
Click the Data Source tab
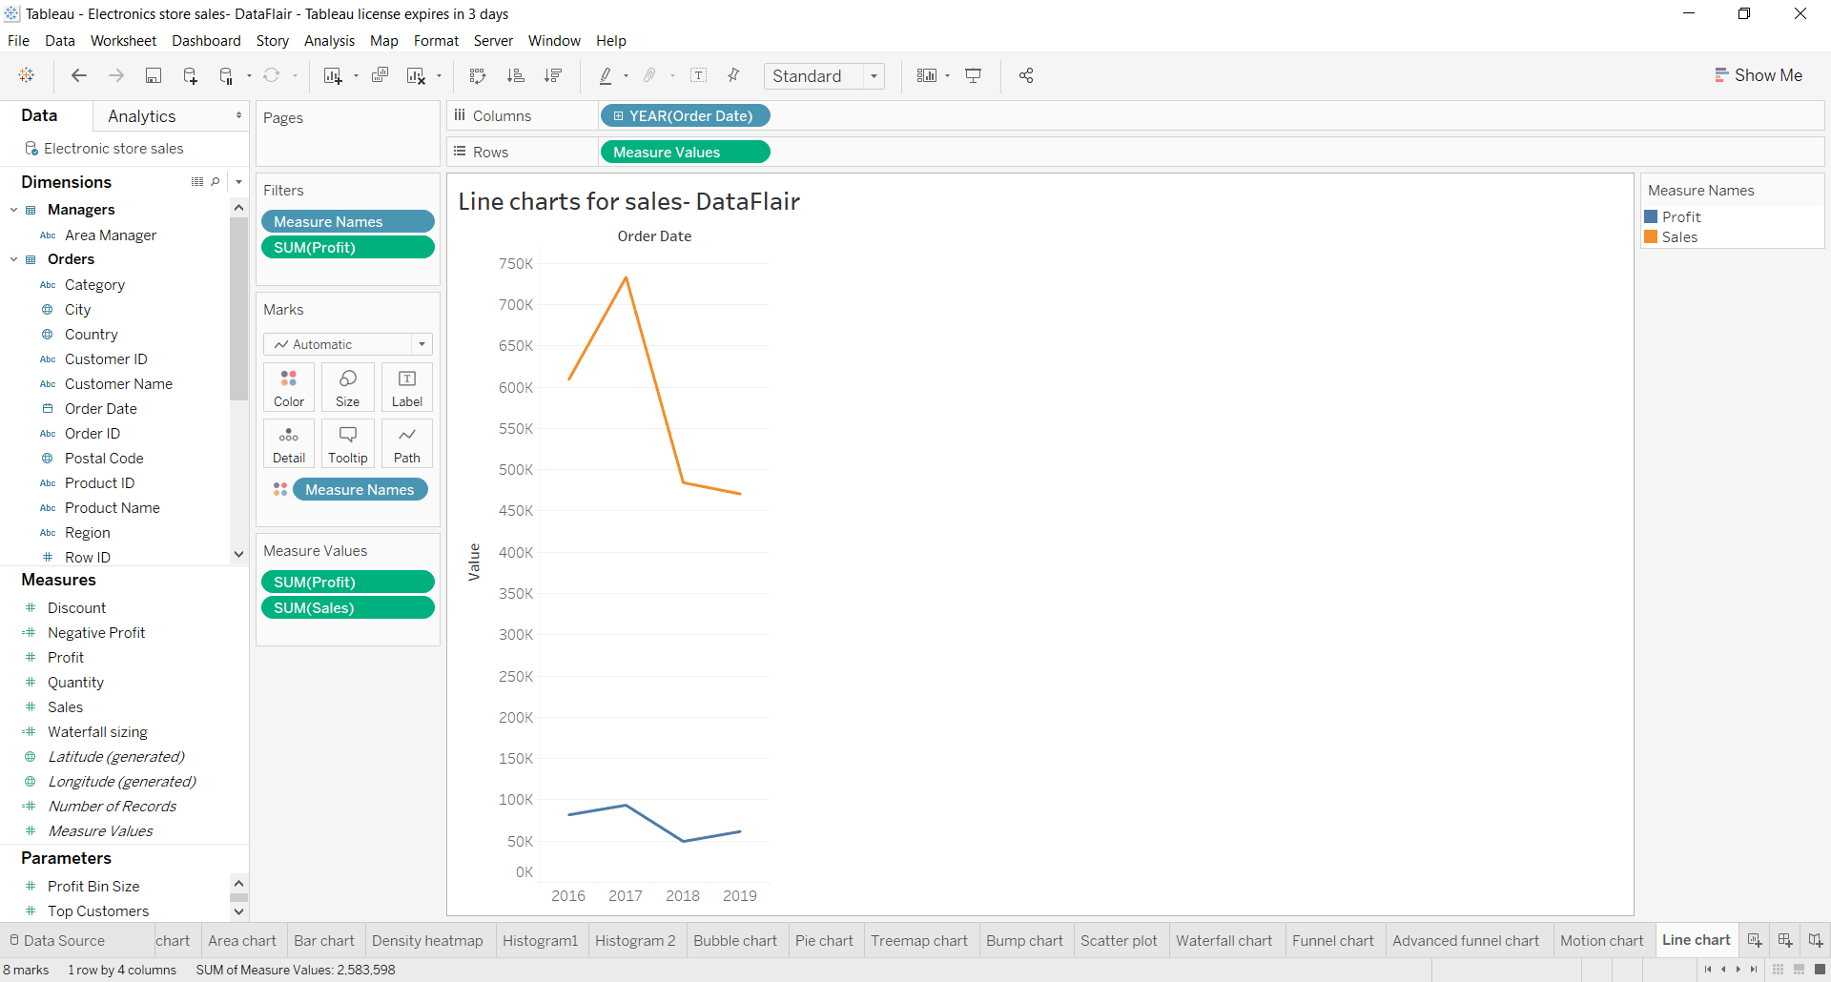(57, 941)
